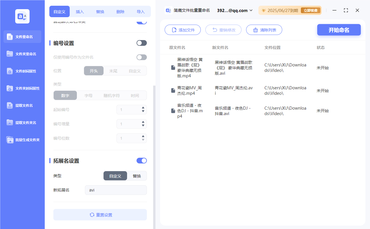Screen dimensions: 370x229
Task: Decrease 编号增量 with the down arrow
Action: [x=143, y=126]
